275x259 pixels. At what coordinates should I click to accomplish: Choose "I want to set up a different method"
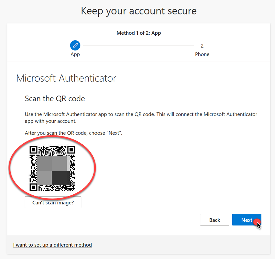click(x=53, y=245)
